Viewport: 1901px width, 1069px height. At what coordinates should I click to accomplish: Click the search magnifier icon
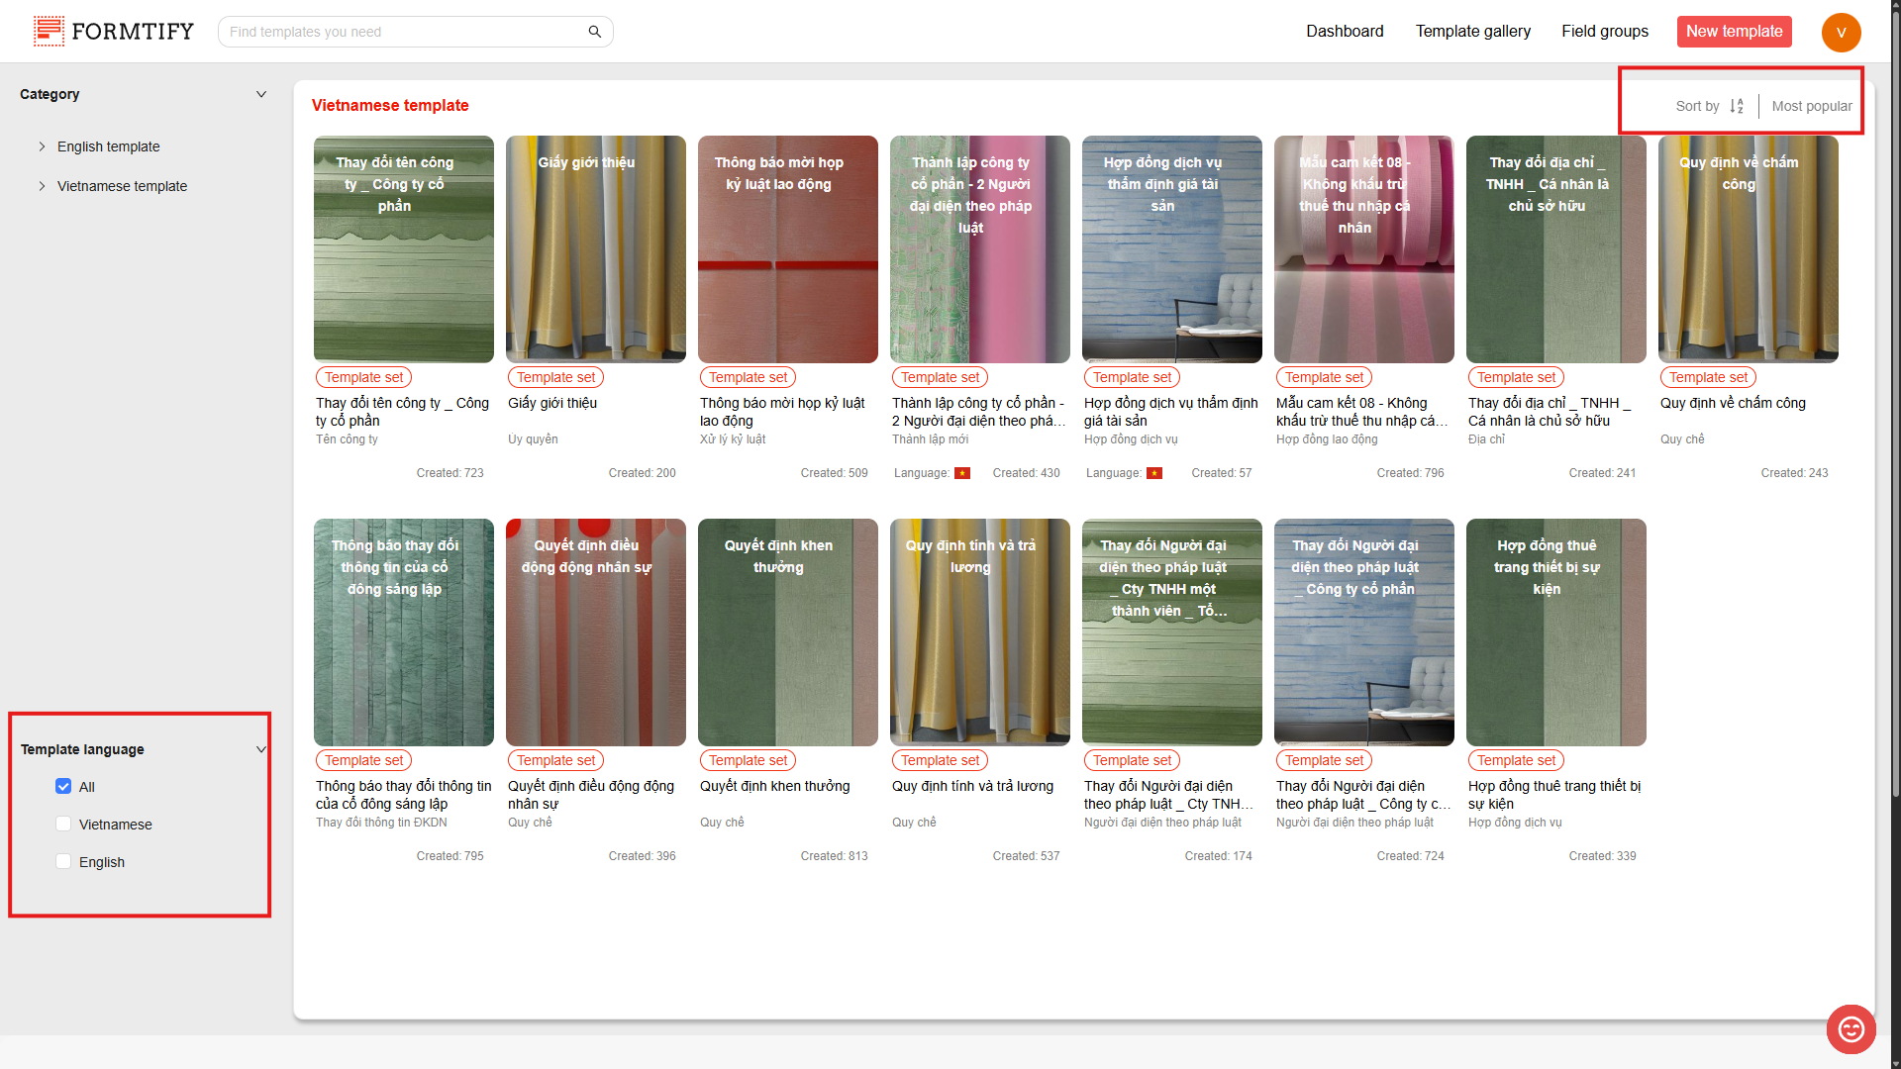594,32
